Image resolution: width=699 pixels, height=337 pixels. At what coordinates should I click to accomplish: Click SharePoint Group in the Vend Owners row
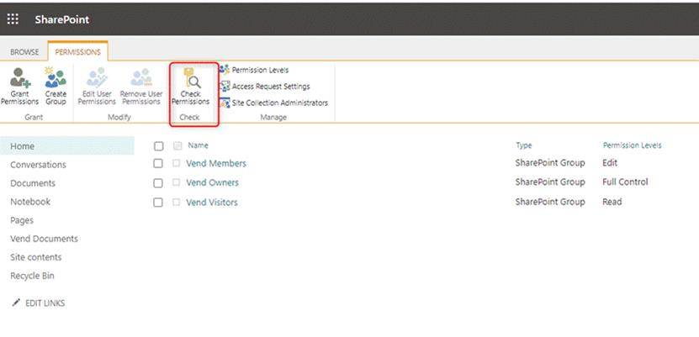550,182
